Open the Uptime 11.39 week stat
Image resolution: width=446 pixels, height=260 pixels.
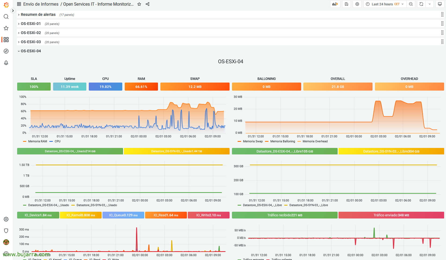point(70,87)
